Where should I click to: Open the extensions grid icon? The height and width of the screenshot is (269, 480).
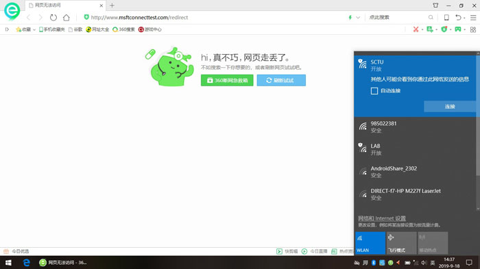(473, 29)
